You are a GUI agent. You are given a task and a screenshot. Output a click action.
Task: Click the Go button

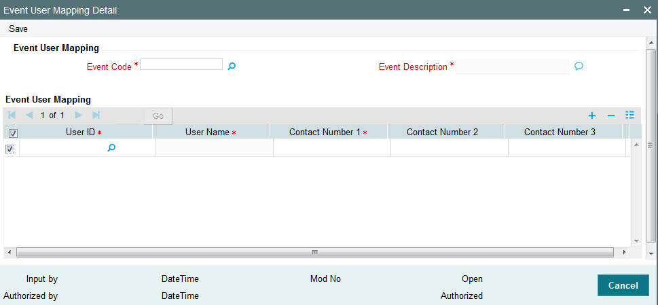[x=158, y=115]
